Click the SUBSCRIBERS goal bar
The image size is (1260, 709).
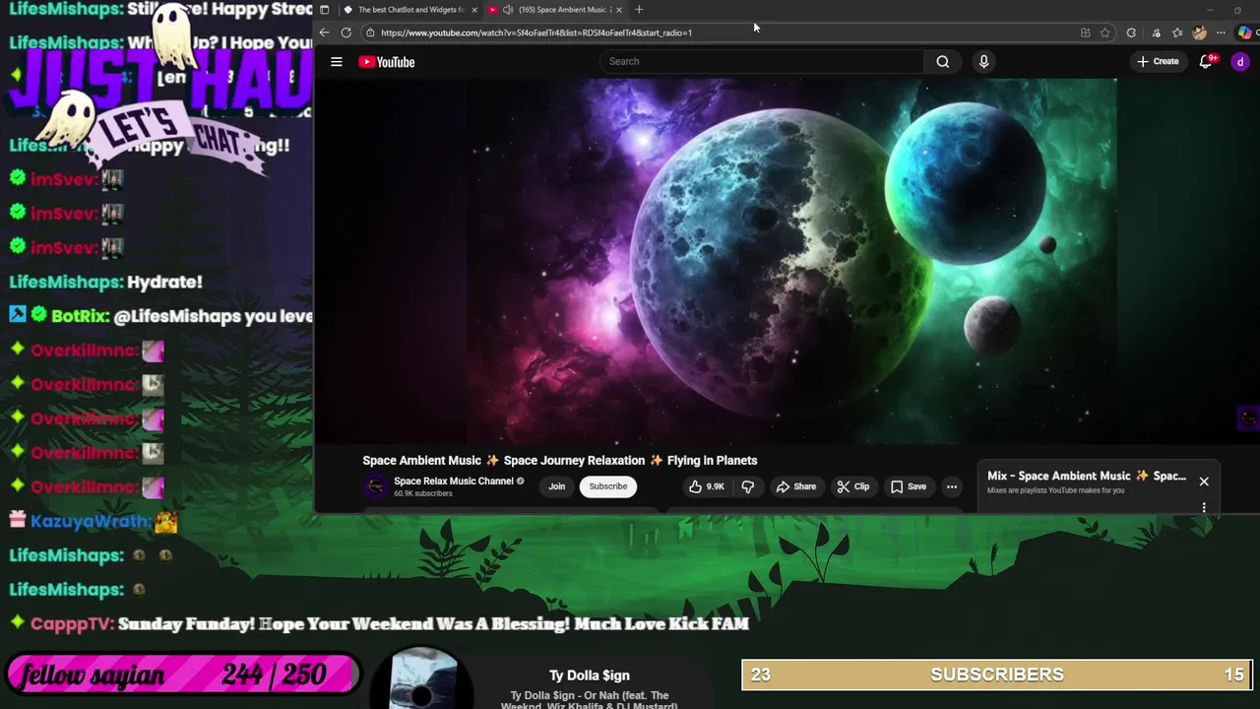click(997, 675)
